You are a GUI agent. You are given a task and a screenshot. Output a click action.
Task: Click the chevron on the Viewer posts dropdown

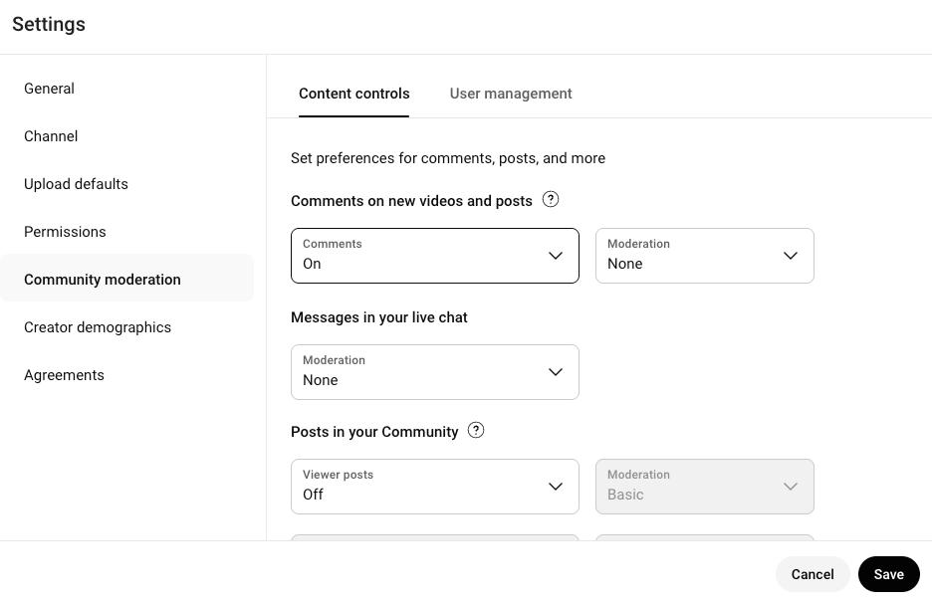click(x=556, y=487)
